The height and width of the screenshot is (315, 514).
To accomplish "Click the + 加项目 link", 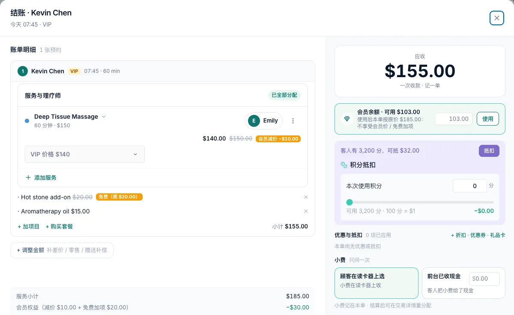I will (29, 226).
